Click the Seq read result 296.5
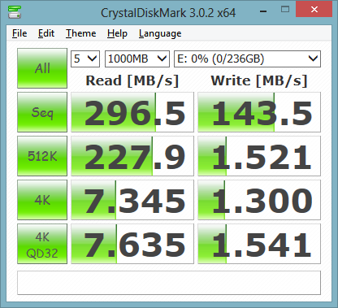The image size is (338, 308). pos(132,112)
